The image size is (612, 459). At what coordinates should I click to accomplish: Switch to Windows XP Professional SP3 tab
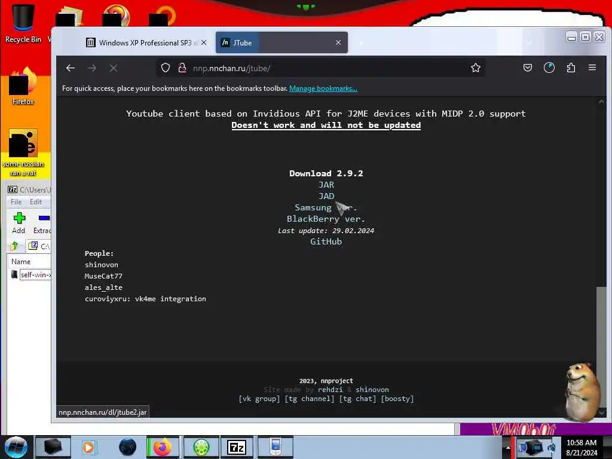click(145, 42)
